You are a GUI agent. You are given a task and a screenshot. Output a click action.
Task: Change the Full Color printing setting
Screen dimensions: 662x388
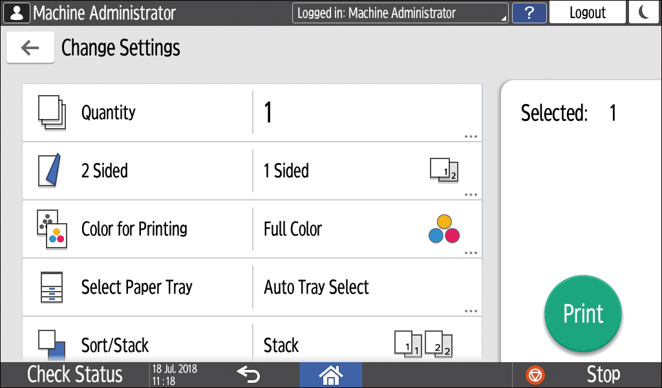[367, 229]
